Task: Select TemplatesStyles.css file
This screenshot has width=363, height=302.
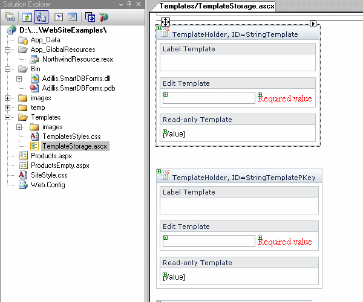Action: (x=71, y=137)
